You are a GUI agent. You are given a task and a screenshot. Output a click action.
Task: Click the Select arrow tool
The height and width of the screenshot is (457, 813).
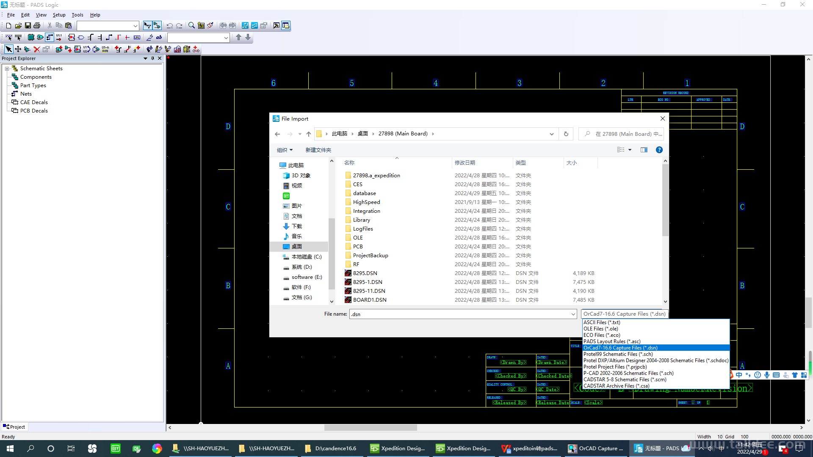click(x=8, y=49)
